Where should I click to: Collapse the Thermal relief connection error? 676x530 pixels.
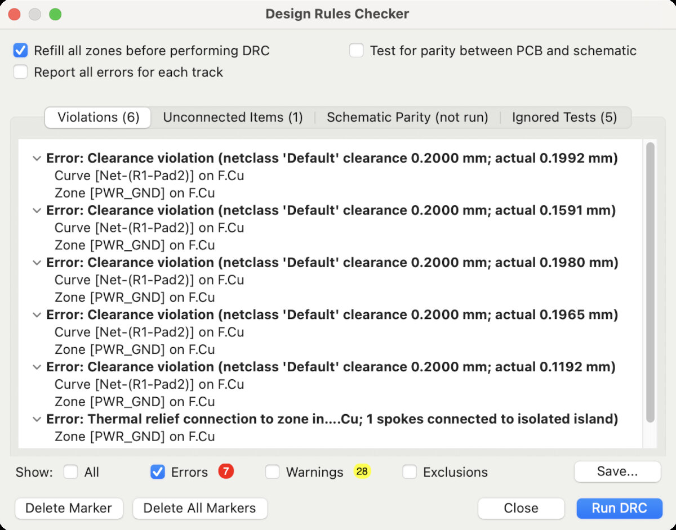coord(37,419)
